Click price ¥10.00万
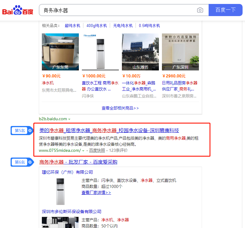Screen dimensions: 245x228 click(x=131, y=76)
